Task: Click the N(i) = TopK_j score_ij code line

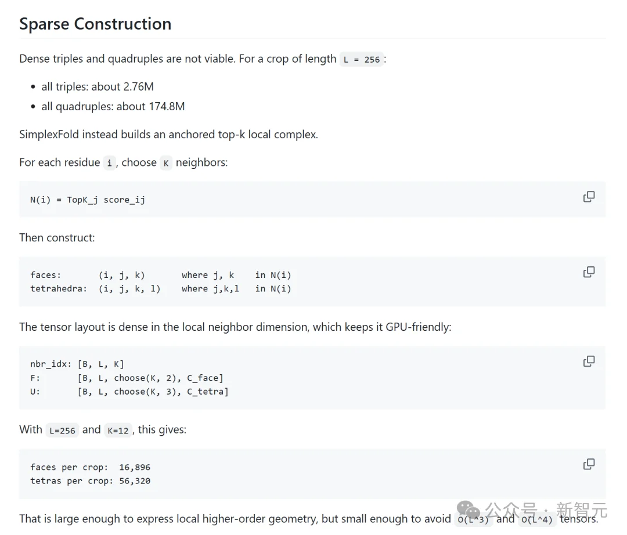Action: (88, 200)
